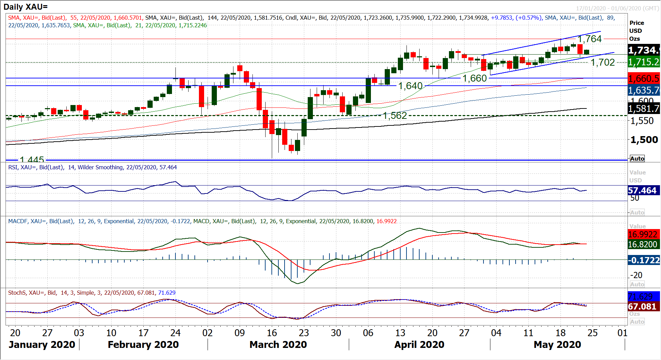Click the RSI indicator legend text
This screenshot has width=661, height=360.
click(x=93, y=168)
